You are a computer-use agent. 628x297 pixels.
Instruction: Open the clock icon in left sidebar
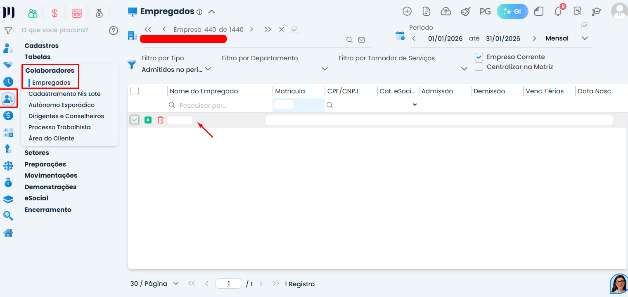(8, 82)
